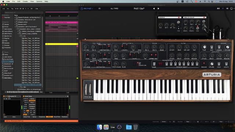Open Packs in Places list
235x132 pixels.
point(6,55)
